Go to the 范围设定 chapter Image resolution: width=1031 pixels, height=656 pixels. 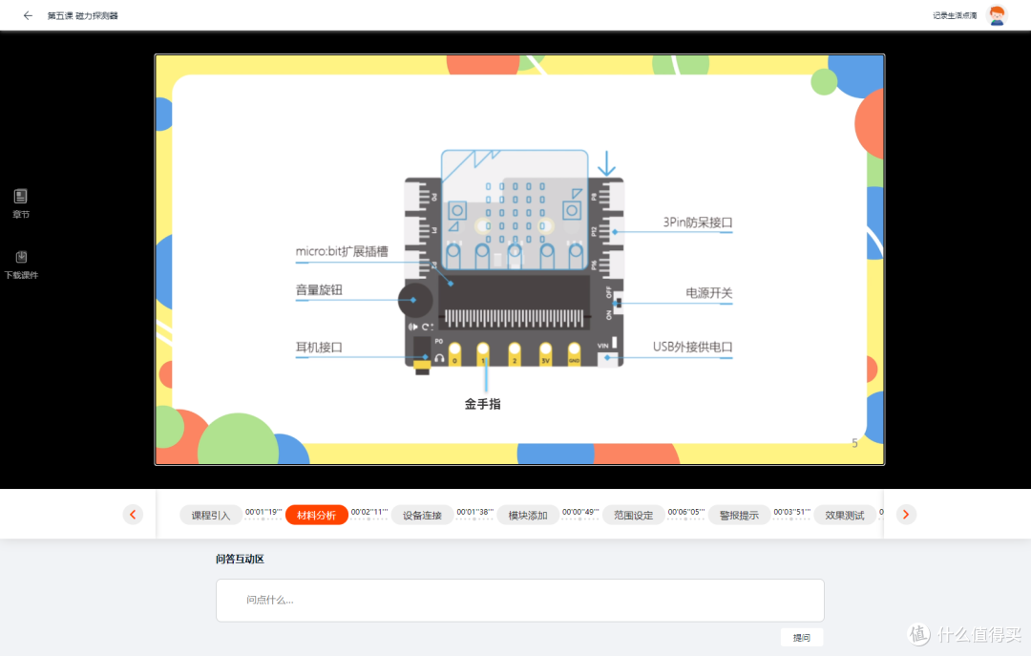(x=633, y=516)
